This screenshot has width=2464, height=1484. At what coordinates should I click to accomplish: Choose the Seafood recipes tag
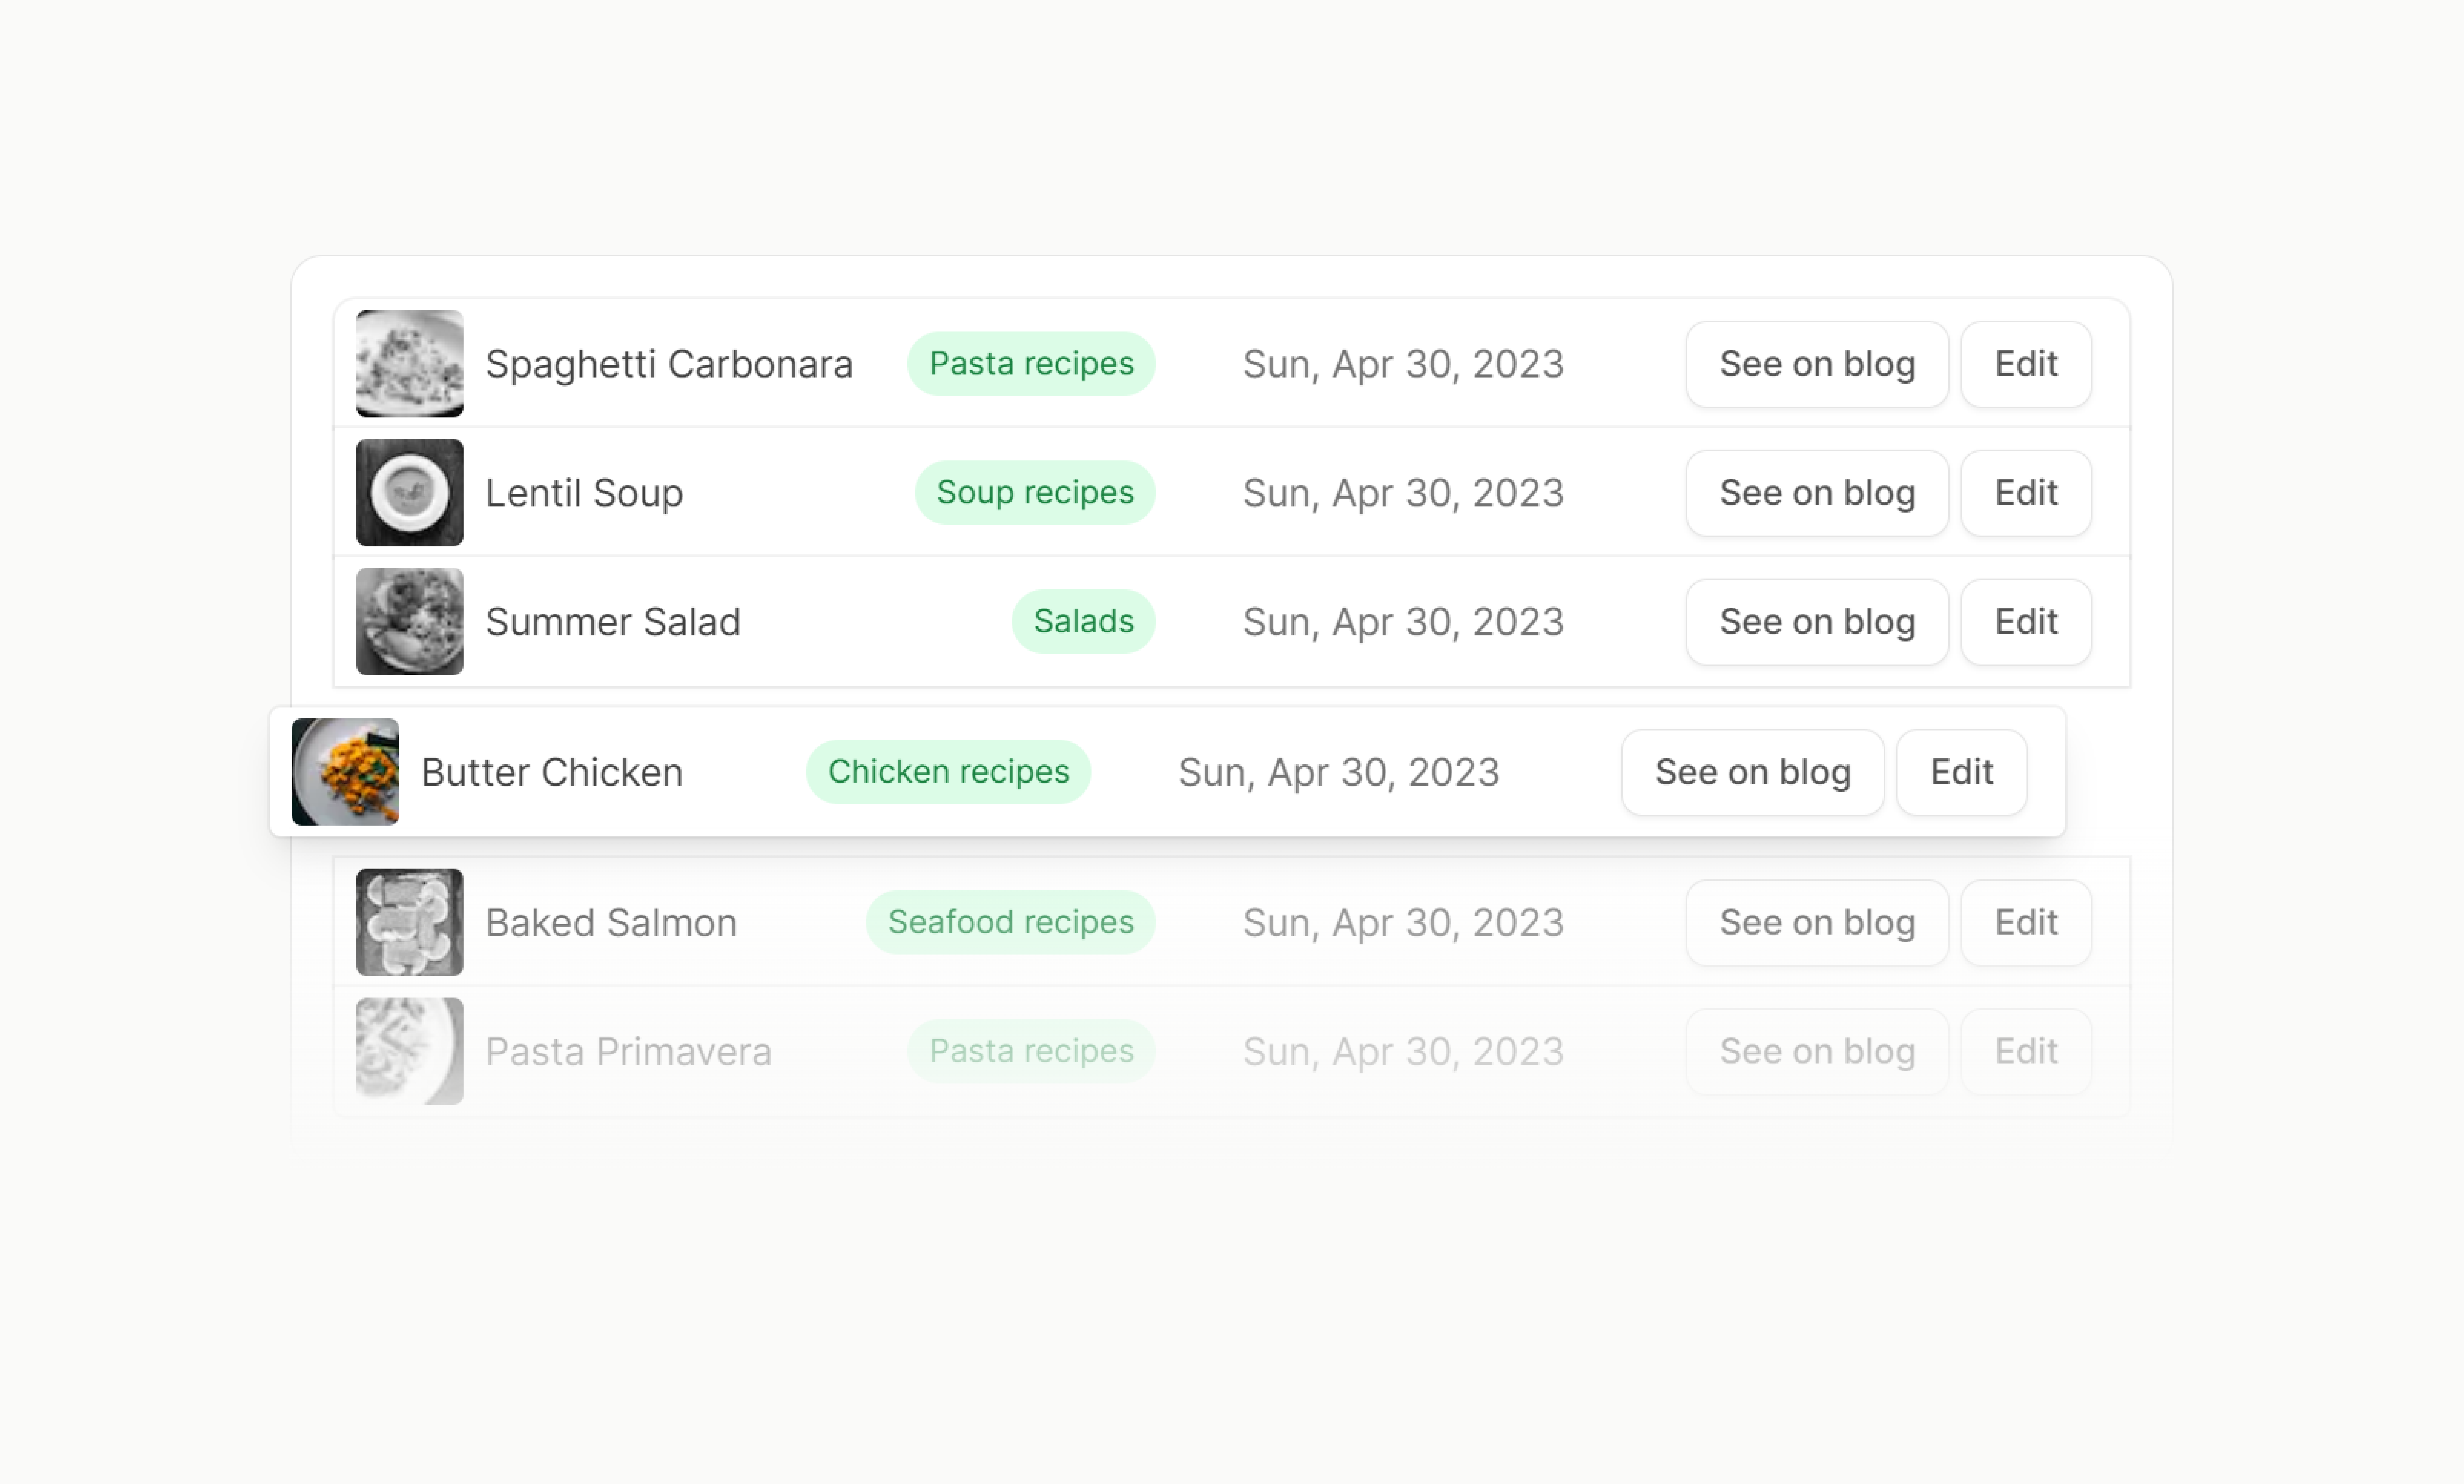coord(1010,922)
